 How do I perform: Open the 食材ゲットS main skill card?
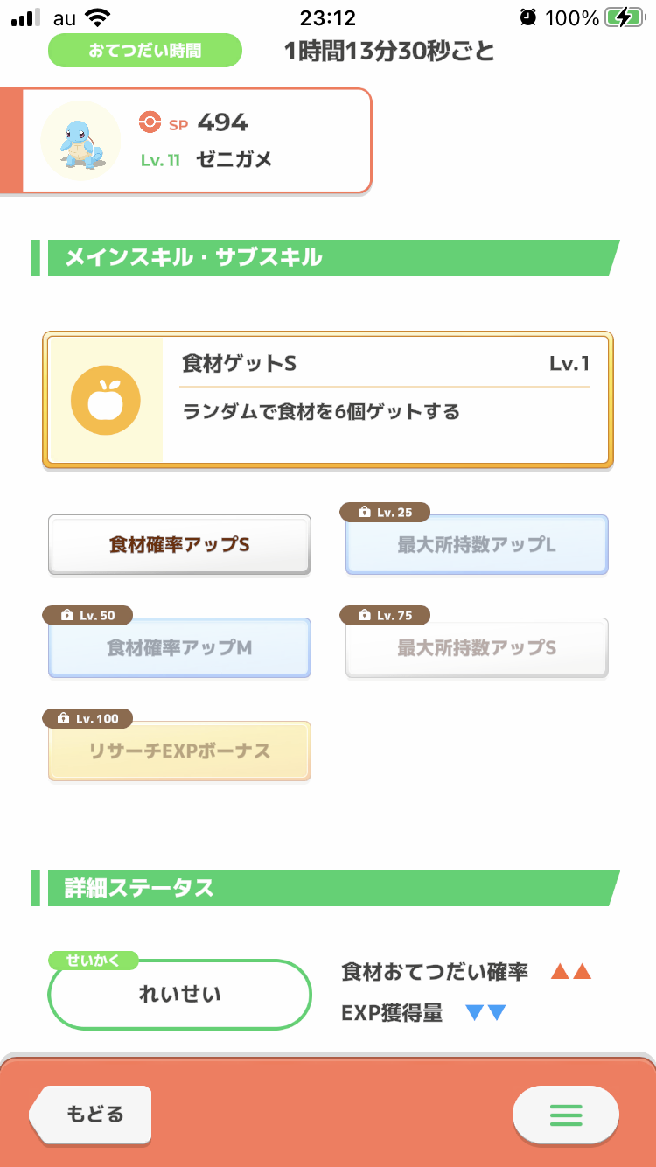(385, 400)
